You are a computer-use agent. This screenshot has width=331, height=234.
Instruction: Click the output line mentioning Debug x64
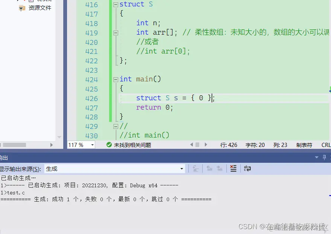tap(90, 185)
